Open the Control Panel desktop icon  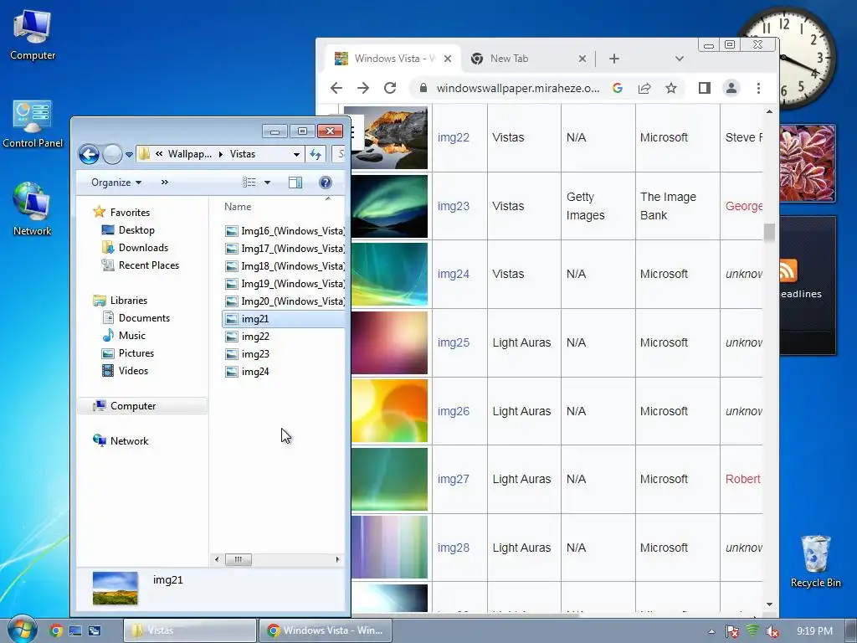coord(33,124)
